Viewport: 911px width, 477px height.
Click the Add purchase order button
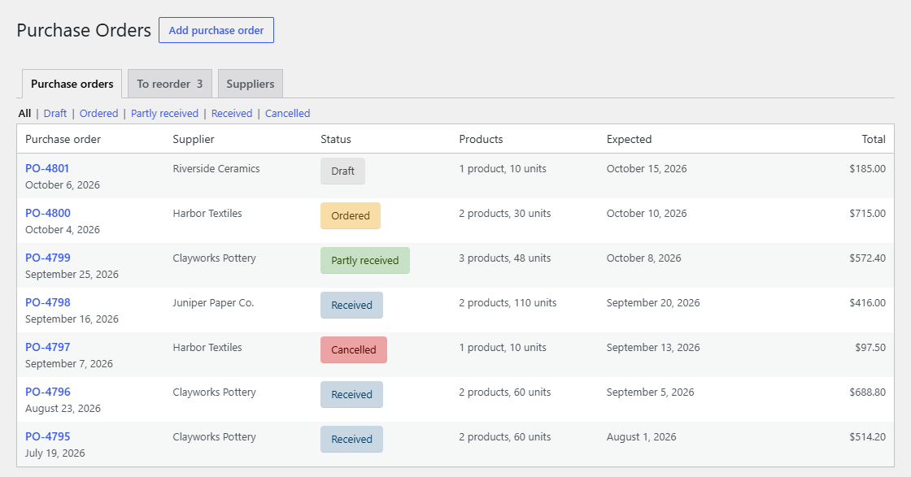click(216, 30)
